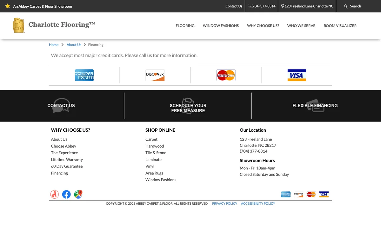Click the Charlotte Flooring gold logo
This screenshot has height=238, width=381.
point(18,25)
